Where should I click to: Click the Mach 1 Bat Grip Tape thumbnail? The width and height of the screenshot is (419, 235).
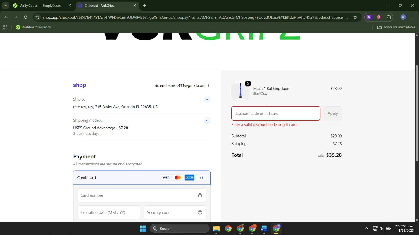[240, 91]
